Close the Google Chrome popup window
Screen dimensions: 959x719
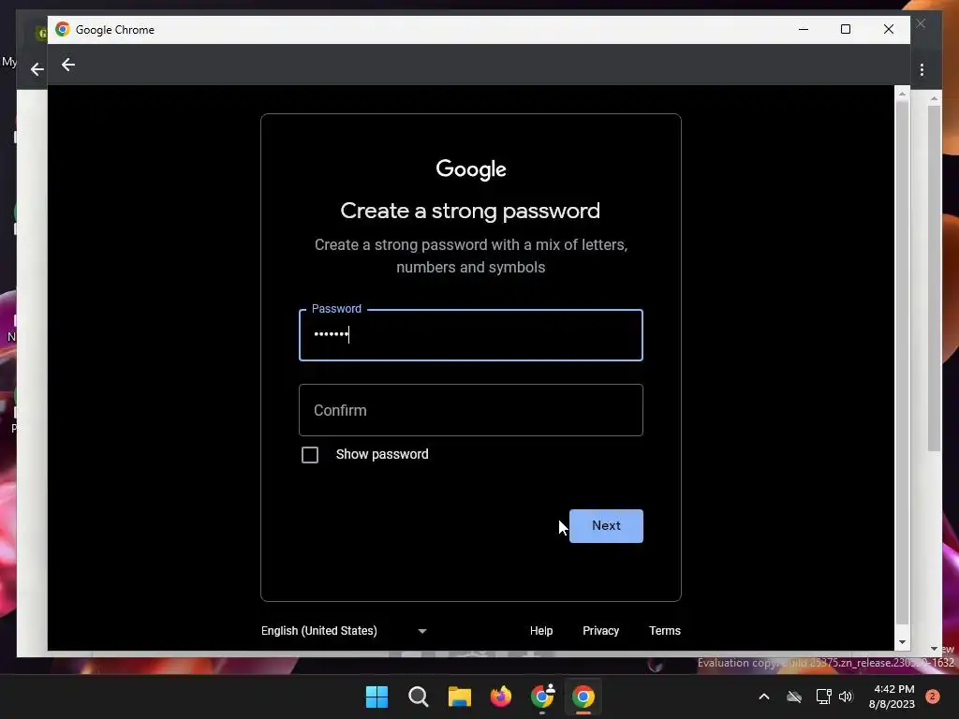point(889,29)
